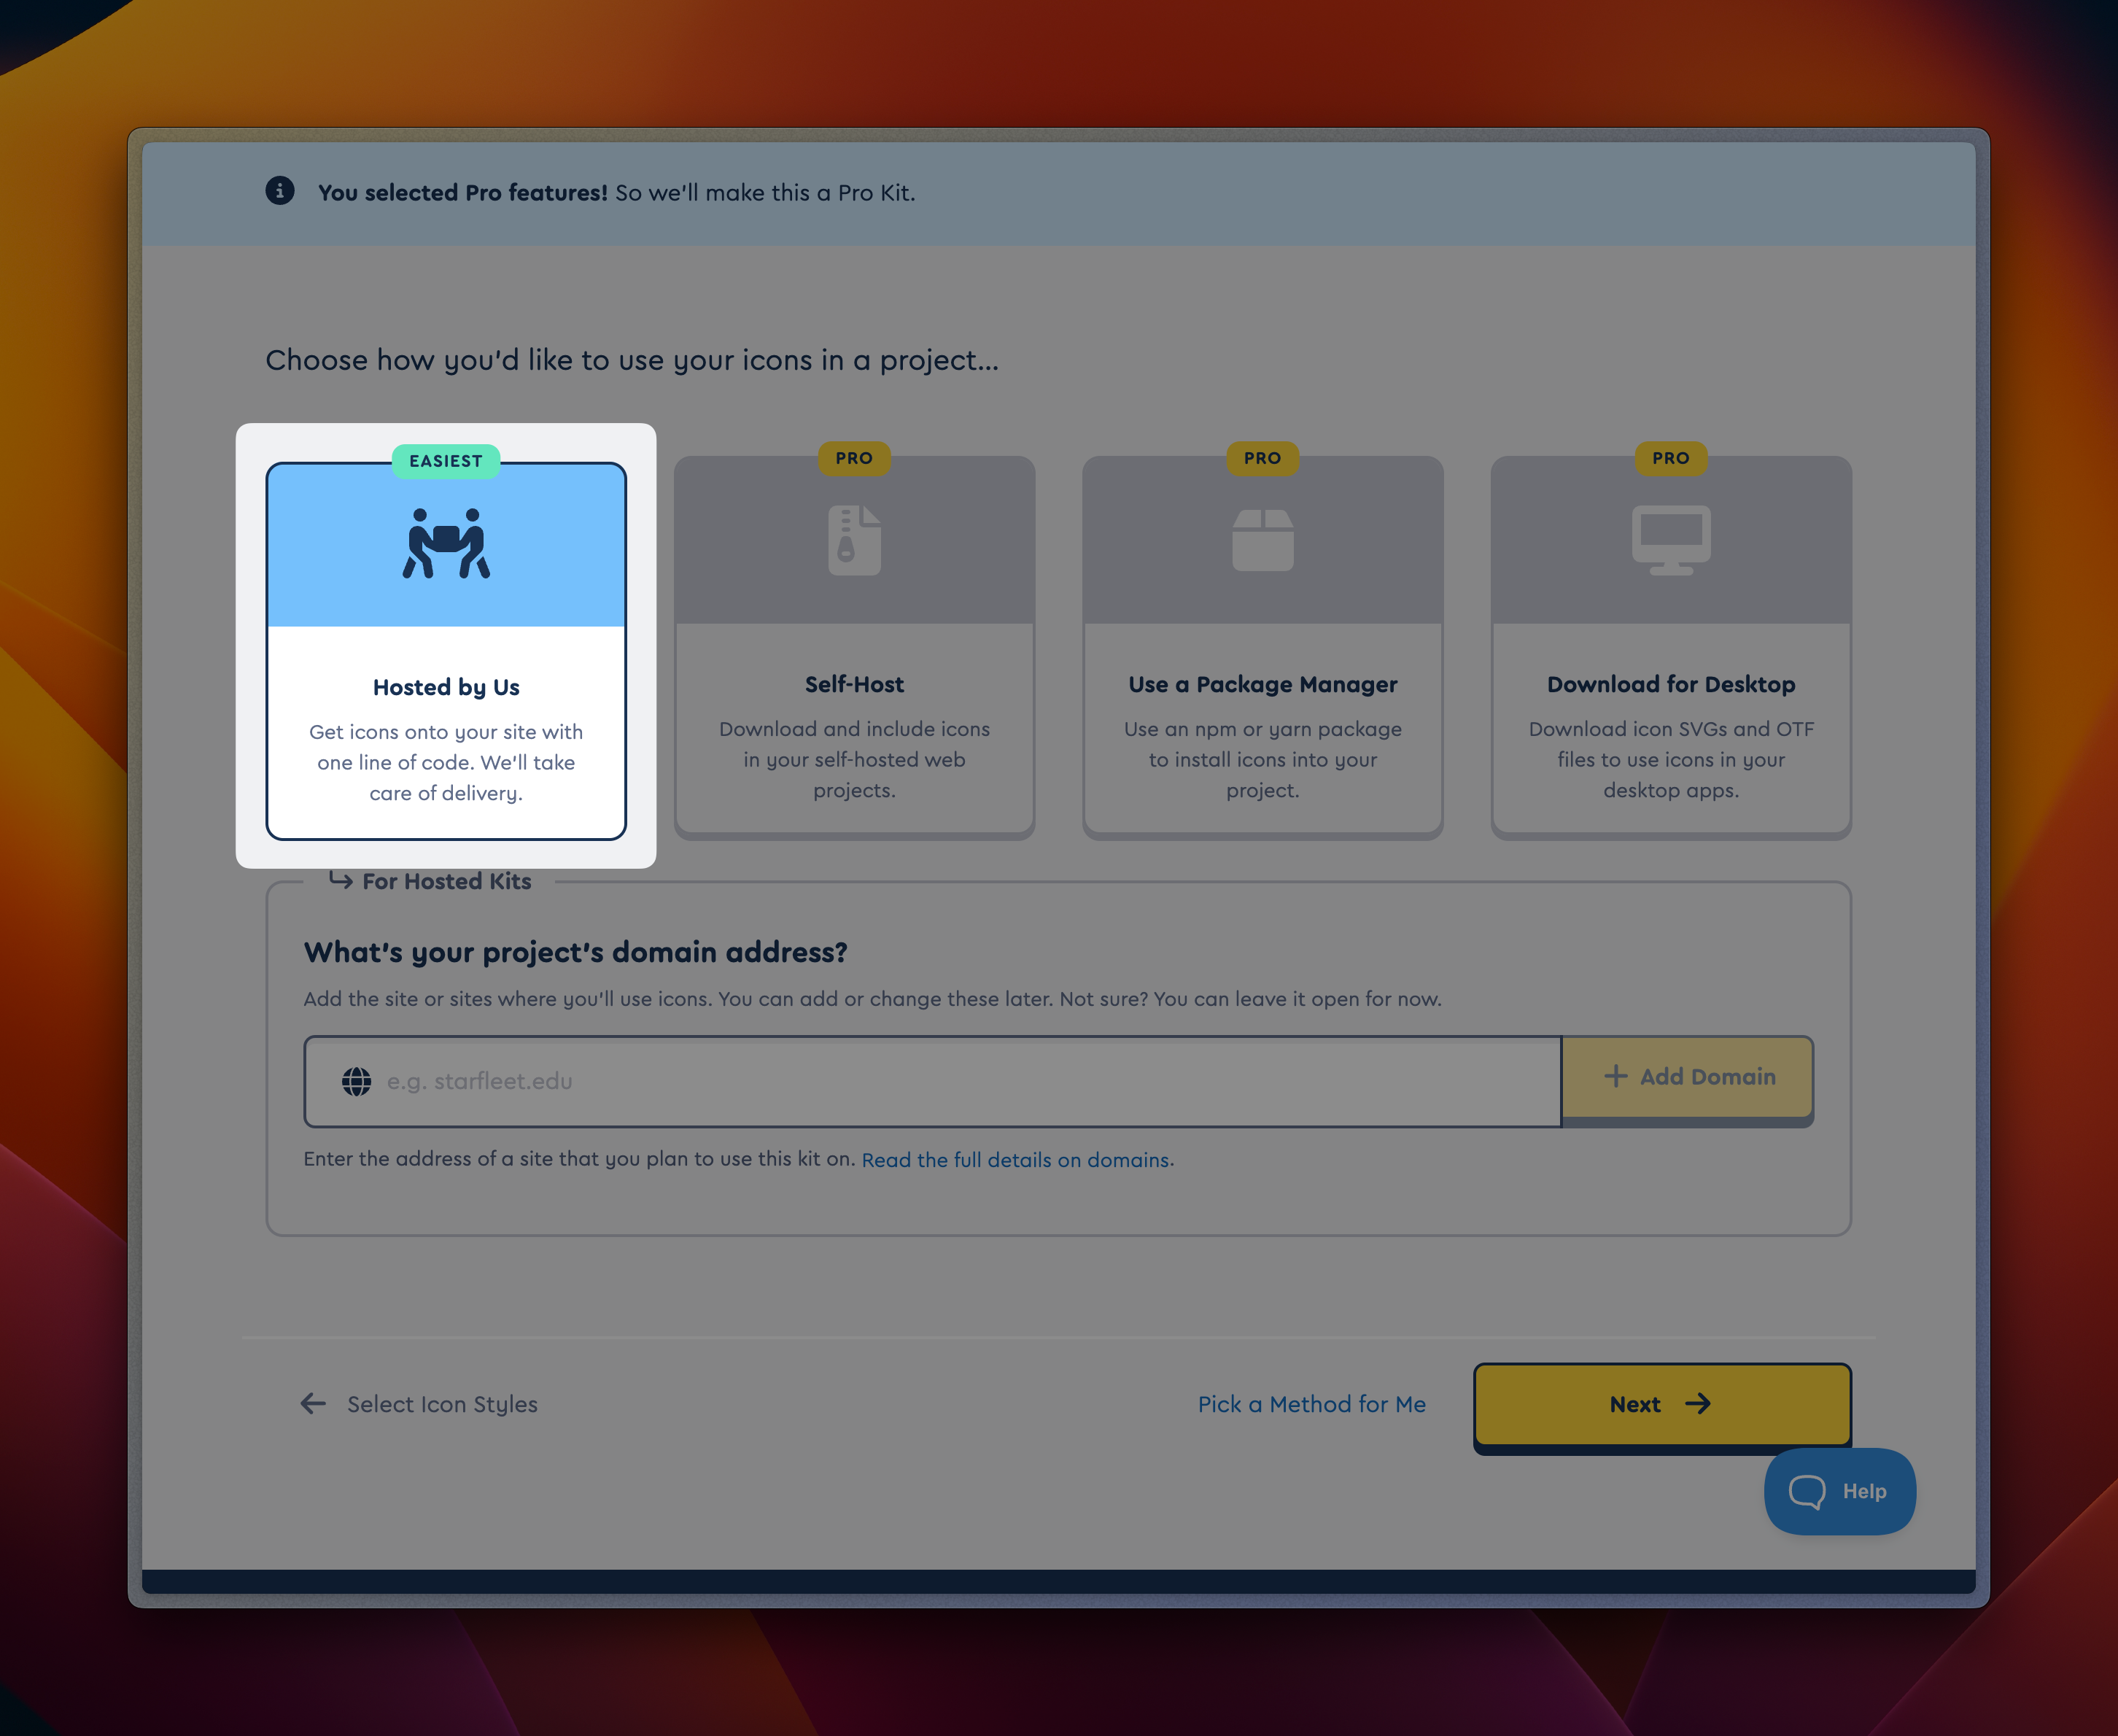Open Read the full details on domains link
Screen dimensions: 2118x1736
[1015, 1160]
